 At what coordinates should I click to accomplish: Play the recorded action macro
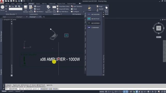point(11,6)
